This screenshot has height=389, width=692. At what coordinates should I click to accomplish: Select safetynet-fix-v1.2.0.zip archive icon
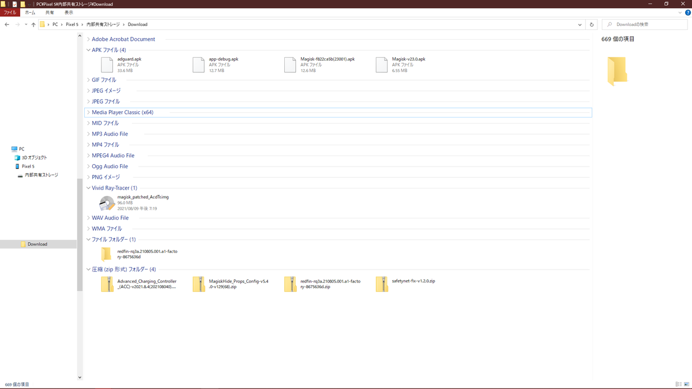point(382,284)
